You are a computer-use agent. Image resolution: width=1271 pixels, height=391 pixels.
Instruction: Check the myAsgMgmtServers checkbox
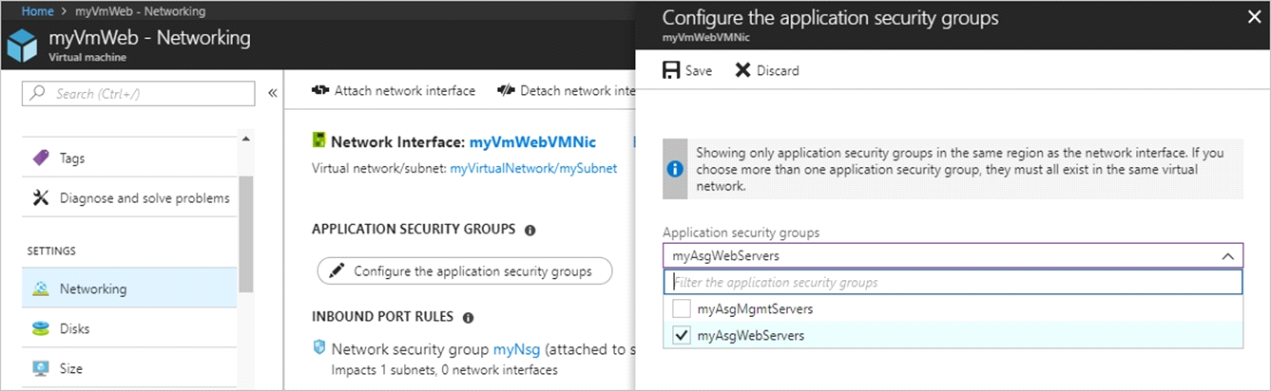click(681, 308)
